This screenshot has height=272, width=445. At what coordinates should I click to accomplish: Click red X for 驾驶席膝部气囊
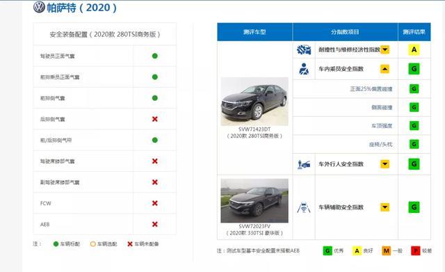[x=154, y=161]
